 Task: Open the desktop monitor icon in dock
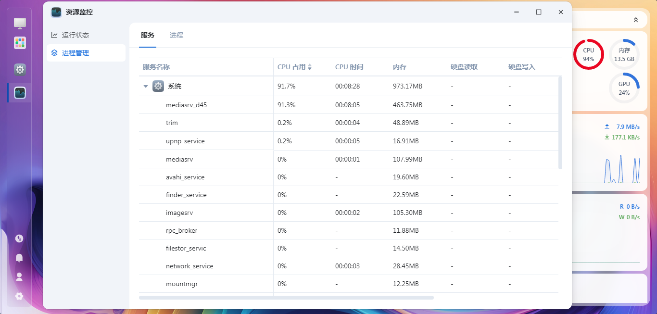[x=20, y=23]
